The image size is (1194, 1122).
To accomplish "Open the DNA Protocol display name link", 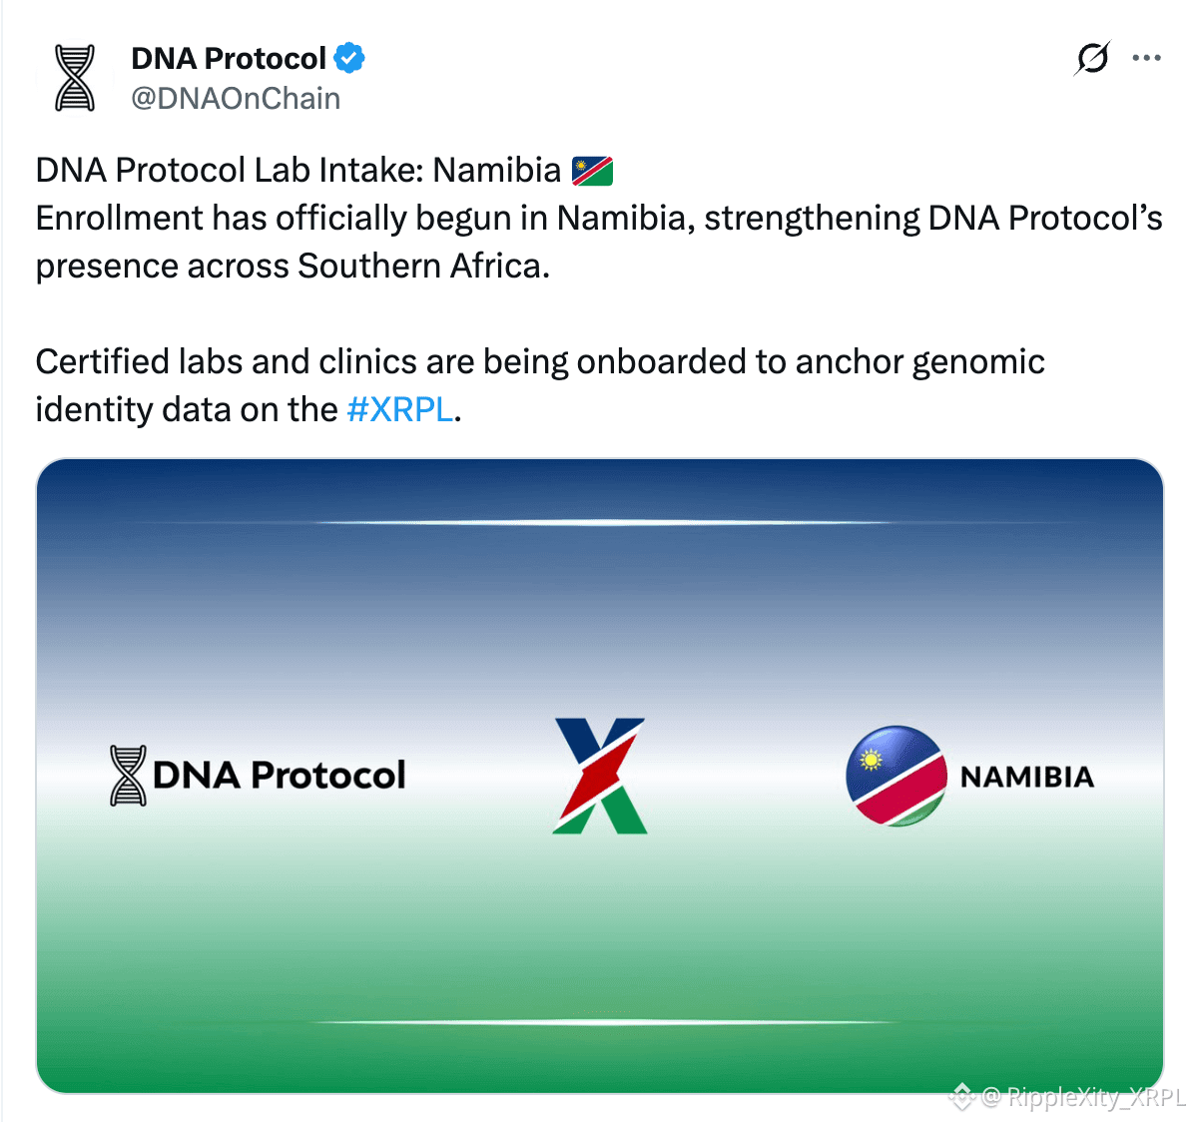I will pos(229,59).
